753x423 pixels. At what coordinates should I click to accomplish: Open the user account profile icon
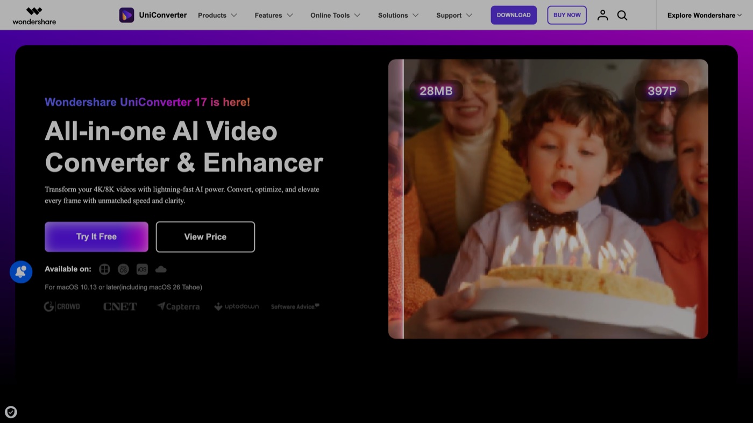coord(602,15)
